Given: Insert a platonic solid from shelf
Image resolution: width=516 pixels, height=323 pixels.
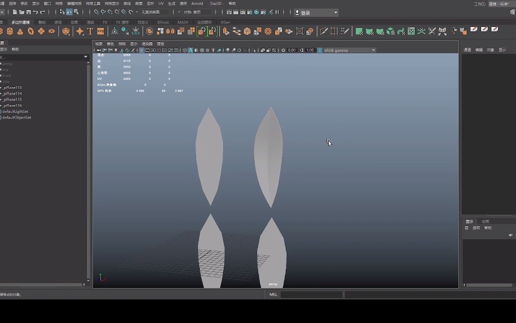Looking at the screenshot, I should tap(66, 31).
